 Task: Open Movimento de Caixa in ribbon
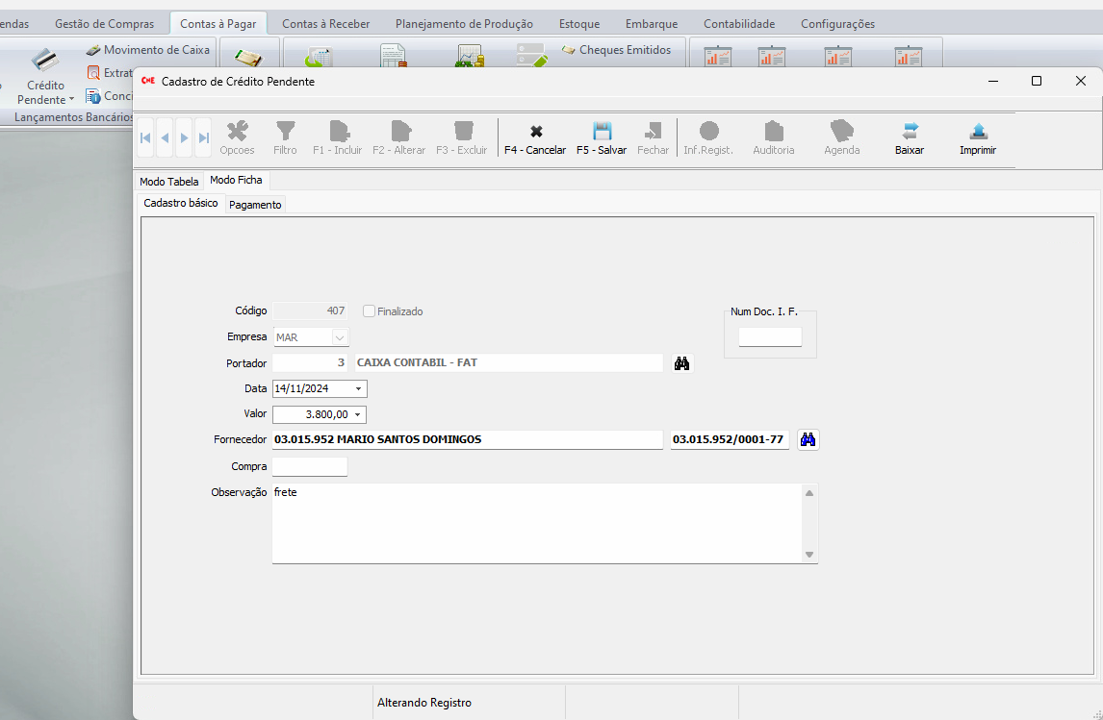148,50
